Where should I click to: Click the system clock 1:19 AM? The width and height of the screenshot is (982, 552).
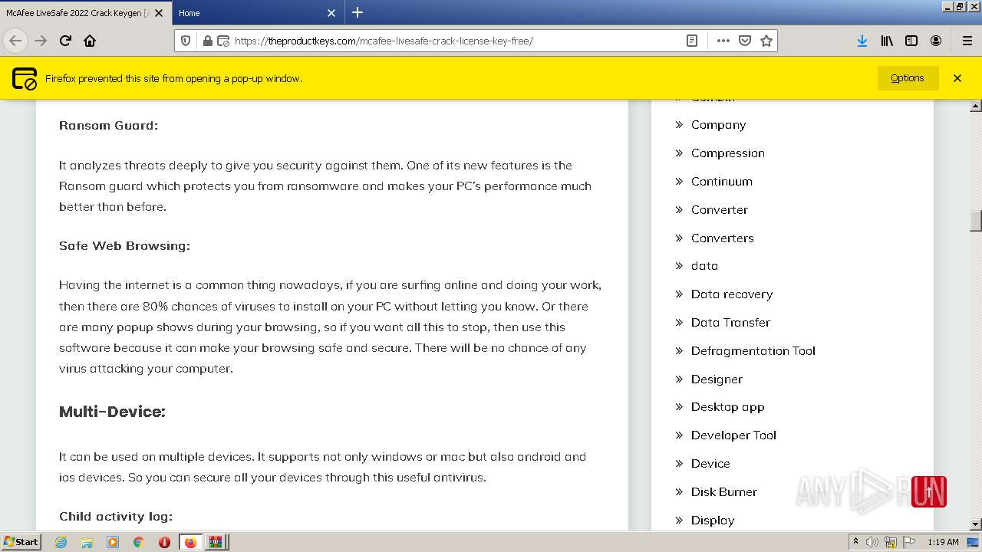(943, 542)
